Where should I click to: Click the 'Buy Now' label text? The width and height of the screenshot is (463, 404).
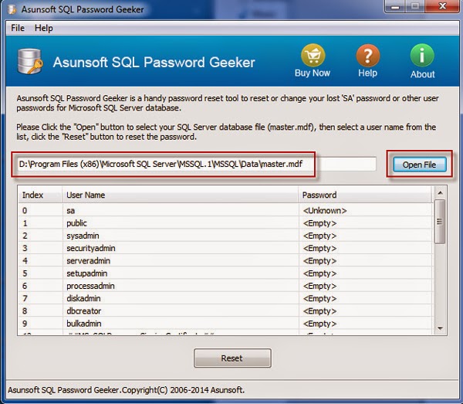[x=313, y=73]
